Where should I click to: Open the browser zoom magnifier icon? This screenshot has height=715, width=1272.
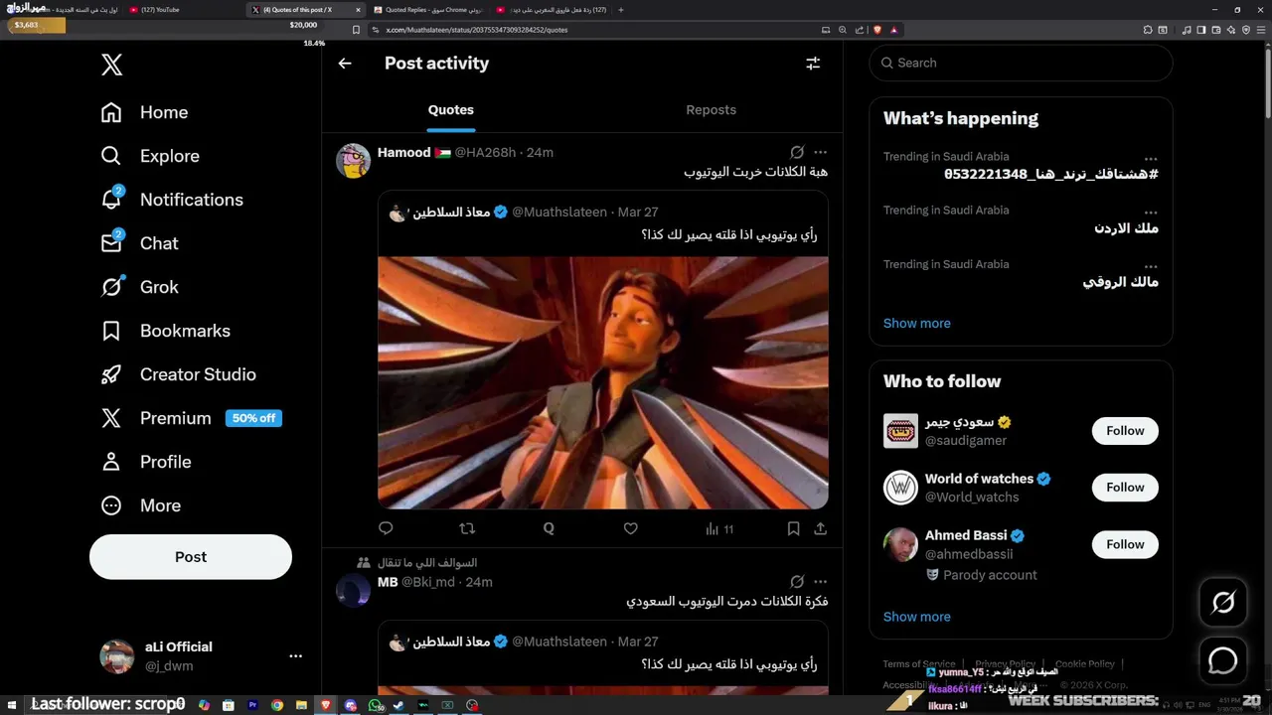click(x=843, y=30)
